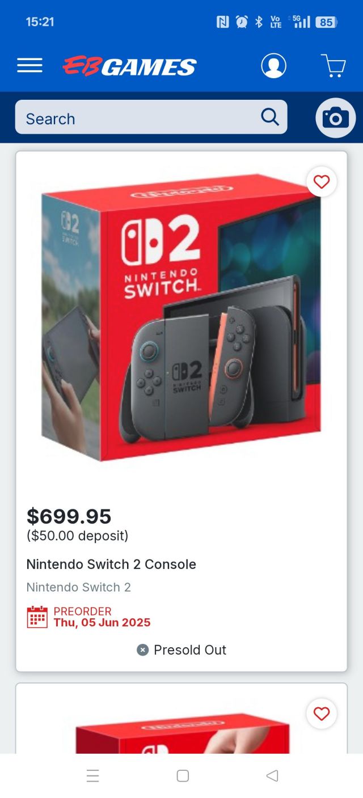
Task: Open the Nintendo Switch 2 Console product page
Action: 111,564
